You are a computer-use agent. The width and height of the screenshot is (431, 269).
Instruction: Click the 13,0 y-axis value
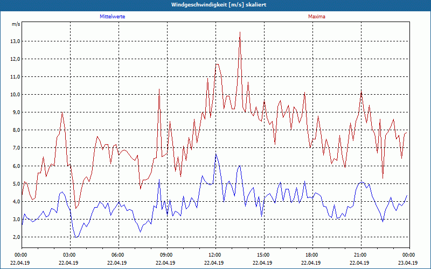click(16, 41)
